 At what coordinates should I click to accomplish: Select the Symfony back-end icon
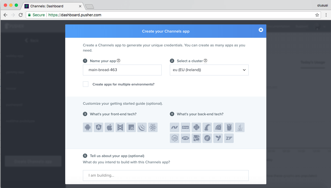207,138
